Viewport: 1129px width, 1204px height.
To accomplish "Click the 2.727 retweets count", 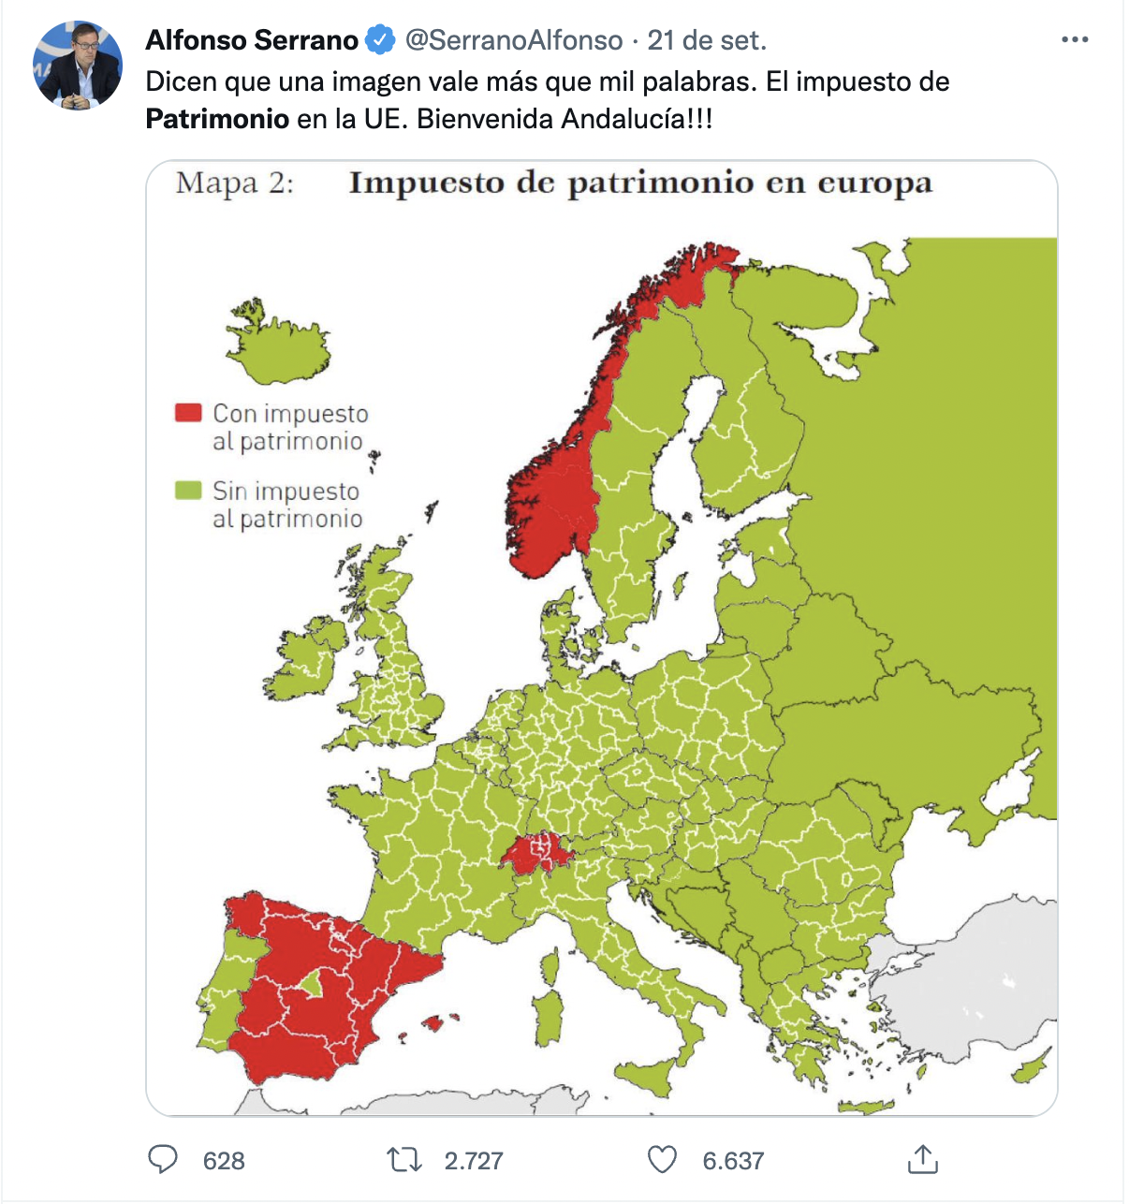I will [x=474, y=1161].
